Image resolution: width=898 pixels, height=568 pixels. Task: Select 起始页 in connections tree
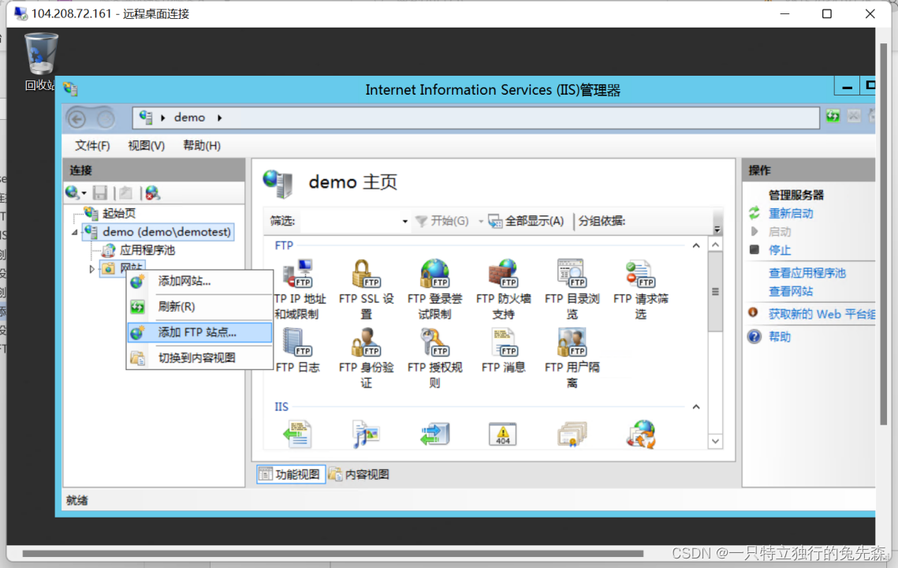click(x=118, y=213)
